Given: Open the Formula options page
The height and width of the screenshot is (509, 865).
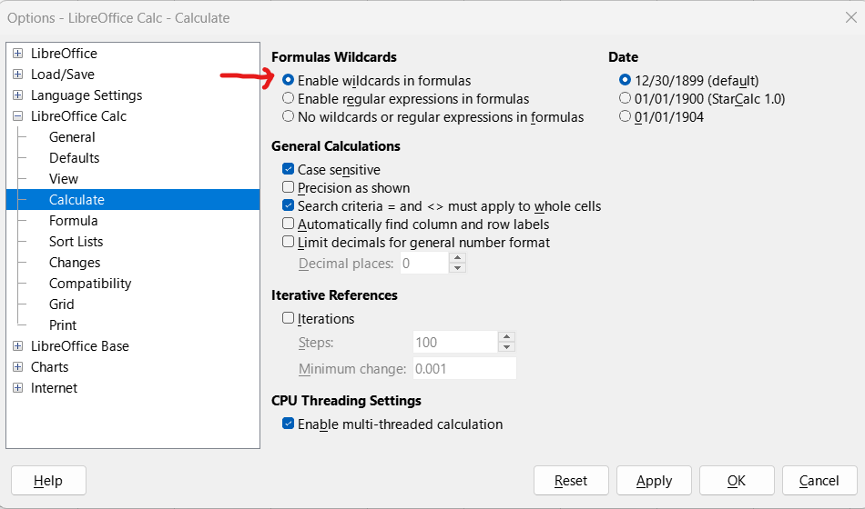Looking at the screenshot, I should [x=73, y=221].
